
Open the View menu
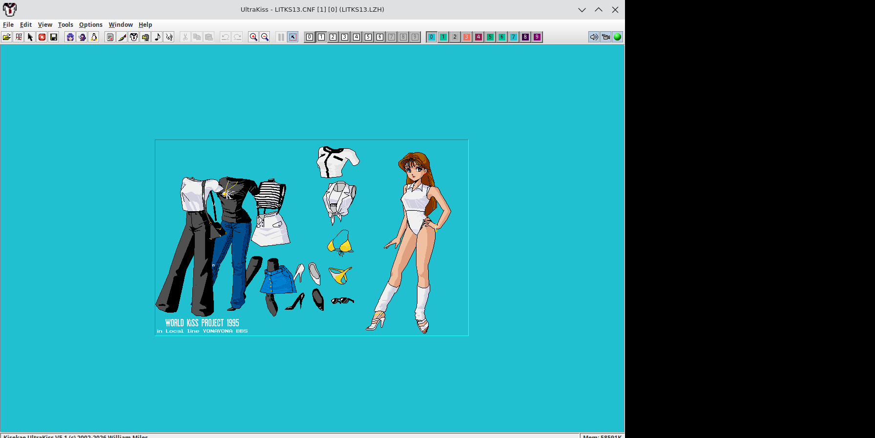(45, 25)
